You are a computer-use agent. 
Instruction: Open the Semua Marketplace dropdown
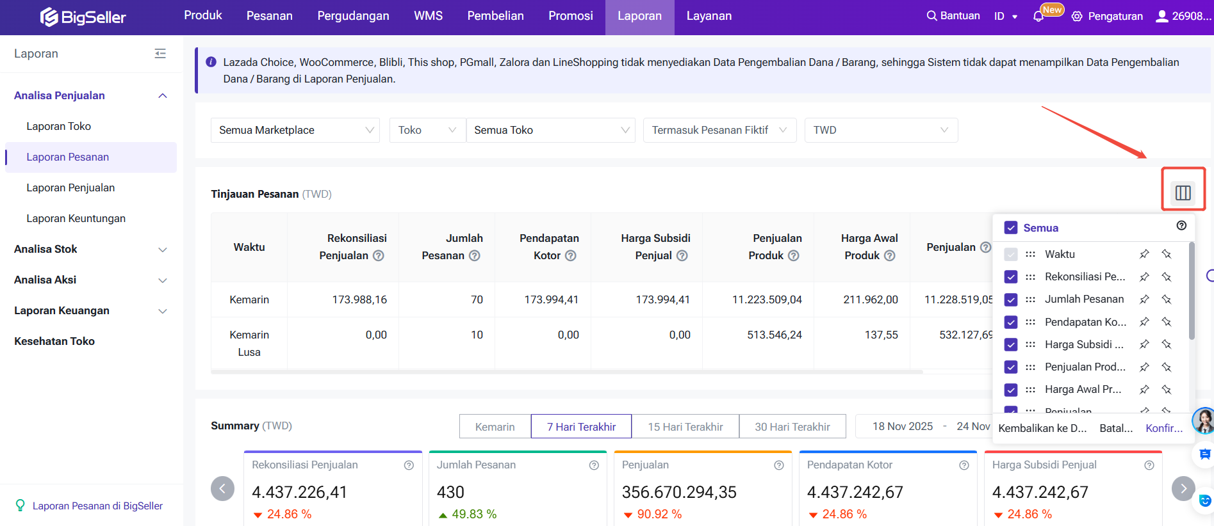[295, 130]
